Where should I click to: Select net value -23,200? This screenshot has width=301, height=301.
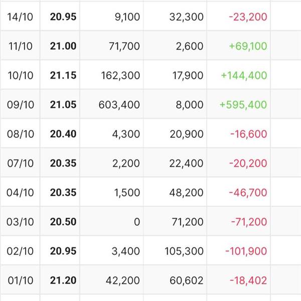tap(248, 17)
